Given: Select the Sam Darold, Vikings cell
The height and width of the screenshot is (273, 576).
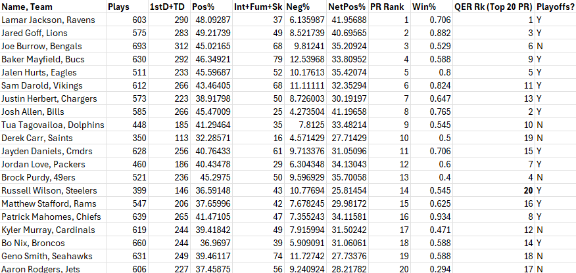Looking at the screenshot, I should point(53,86).
